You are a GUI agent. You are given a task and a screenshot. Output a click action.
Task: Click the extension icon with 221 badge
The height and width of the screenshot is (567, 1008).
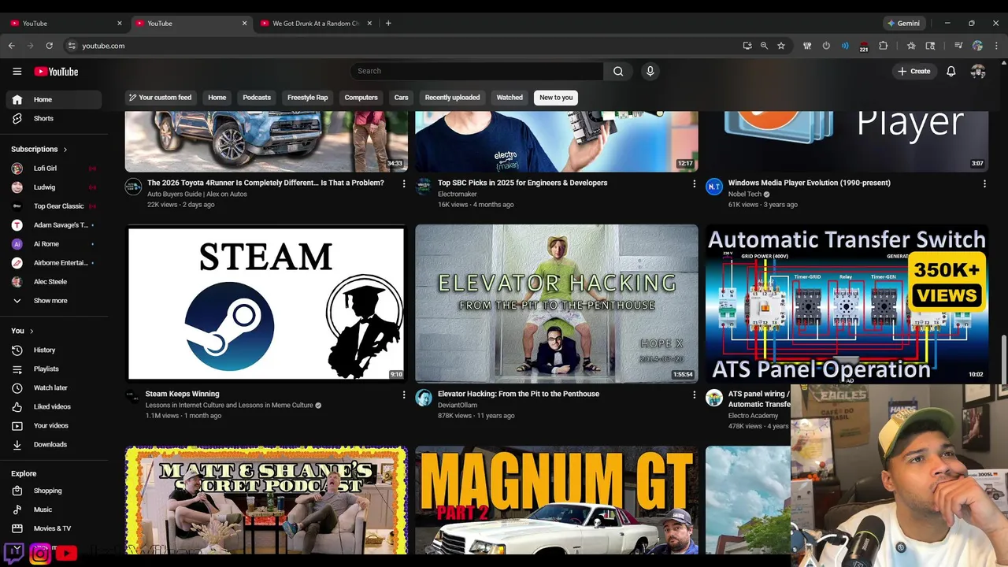(864, 46)
